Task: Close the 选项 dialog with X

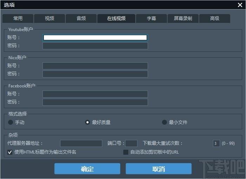Action: click(x=240, y=5)
